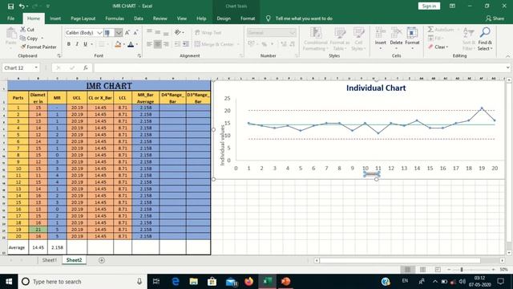
Task: Activate Format Painter
Action: tap(38, 47)
